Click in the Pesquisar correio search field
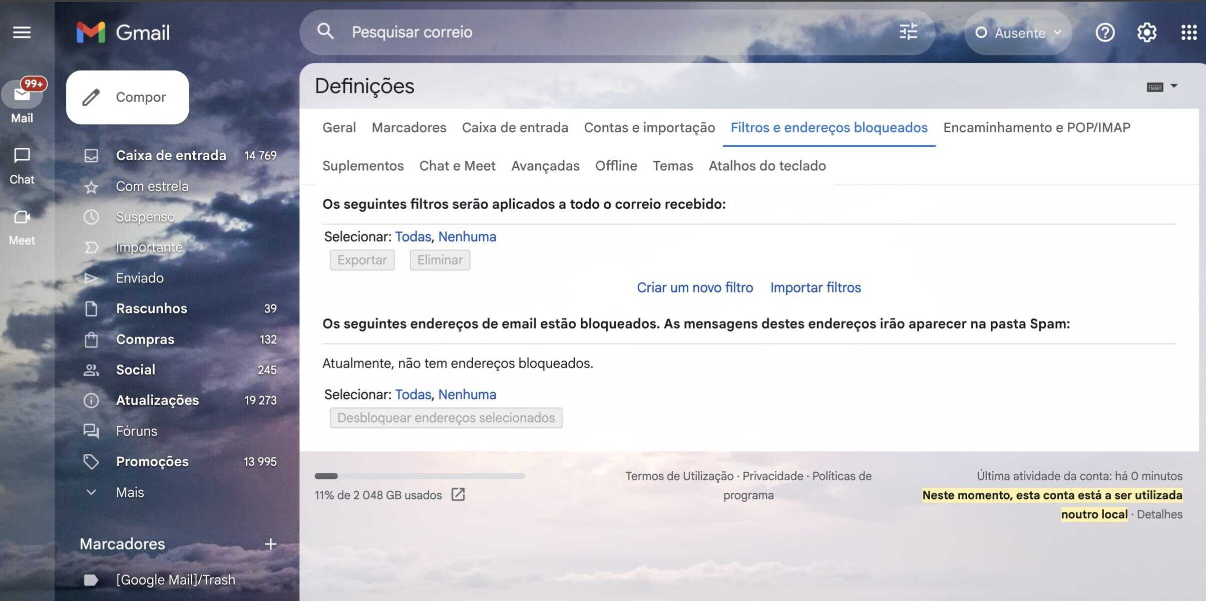1206x601 pixels. [601, 32]
